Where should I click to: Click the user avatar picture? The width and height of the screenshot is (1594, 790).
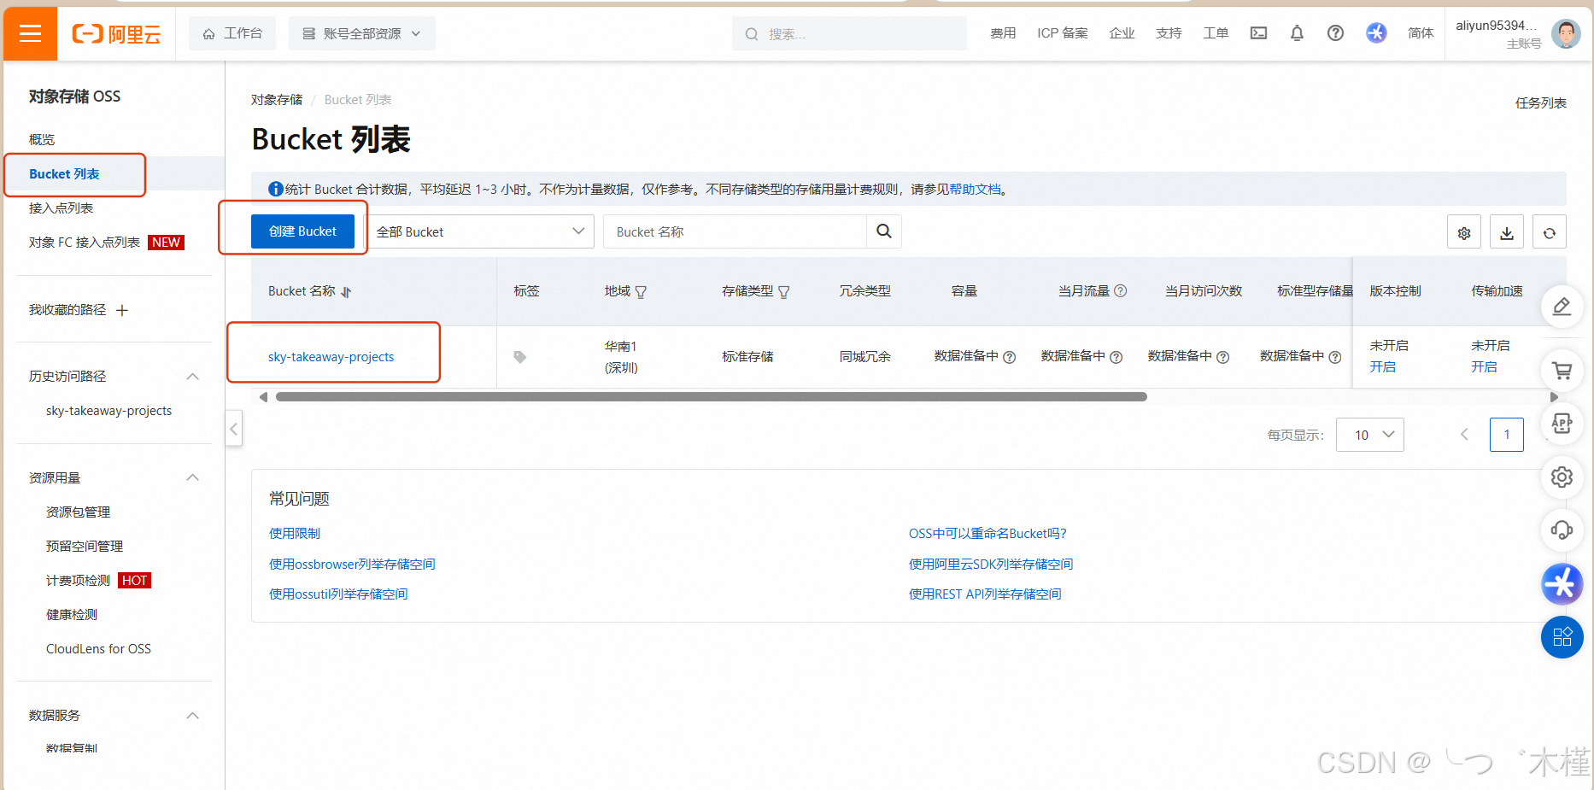pos(1566,34)
